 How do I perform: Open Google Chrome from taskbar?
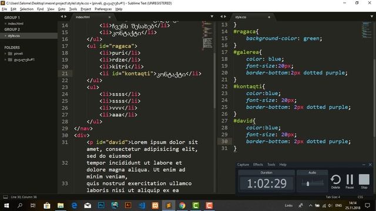pyautogui.click(x=182, y=206)
